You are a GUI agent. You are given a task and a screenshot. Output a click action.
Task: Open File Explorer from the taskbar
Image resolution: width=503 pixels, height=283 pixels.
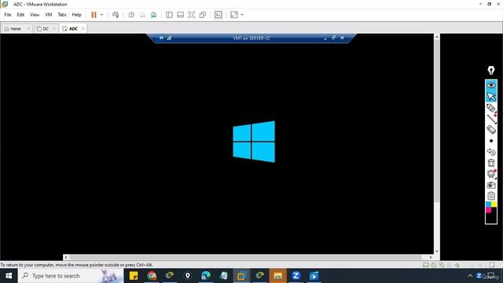point(277,276)
